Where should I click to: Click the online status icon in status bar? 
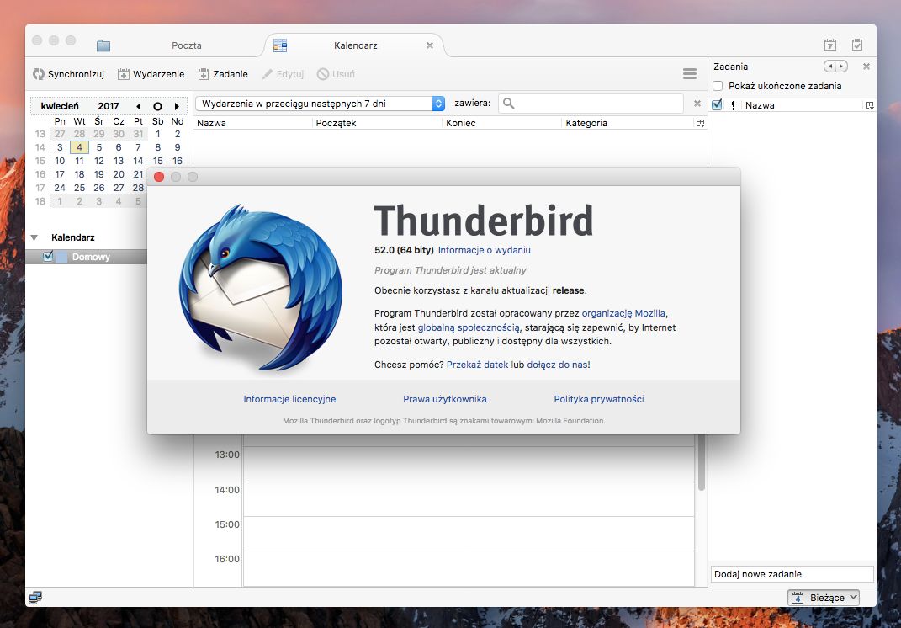pyautogui.click(x=35, y=598)
